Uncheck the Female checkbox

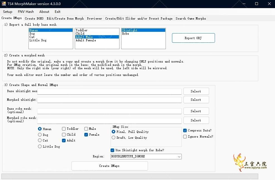tap(86, 135)
